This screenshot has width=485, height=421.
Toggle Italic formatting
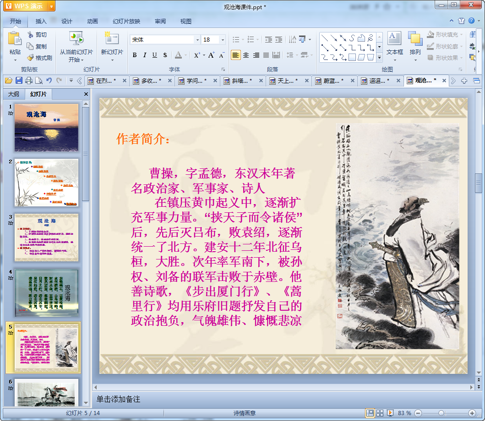(x=144, y=55)
